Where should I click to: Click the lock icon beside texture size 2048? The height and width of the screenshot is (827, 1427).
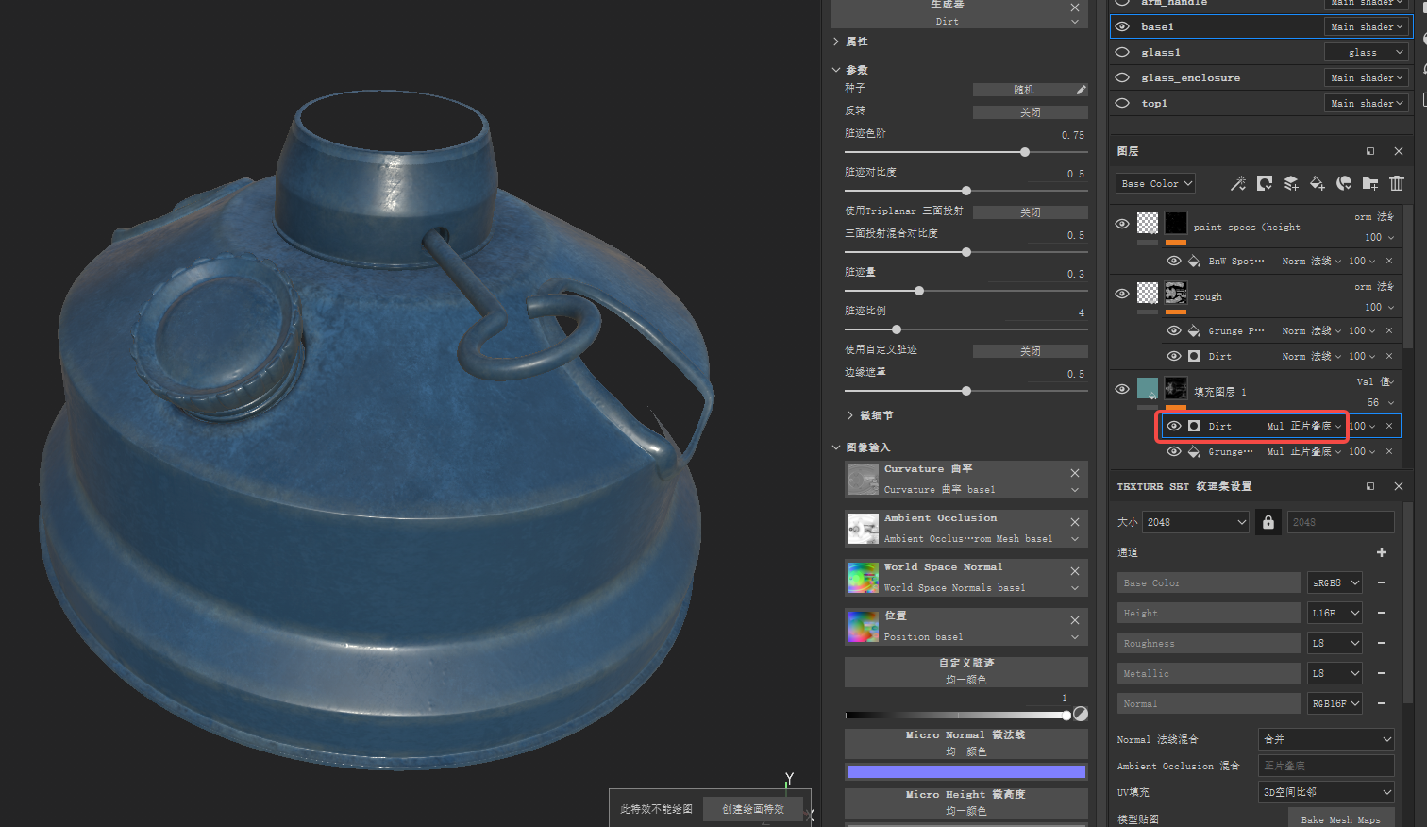(x=1268, y=521)
